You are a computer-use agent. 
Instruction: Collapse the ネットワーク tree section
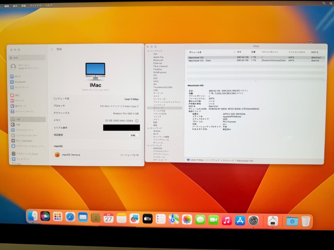[x=148, y=128]
